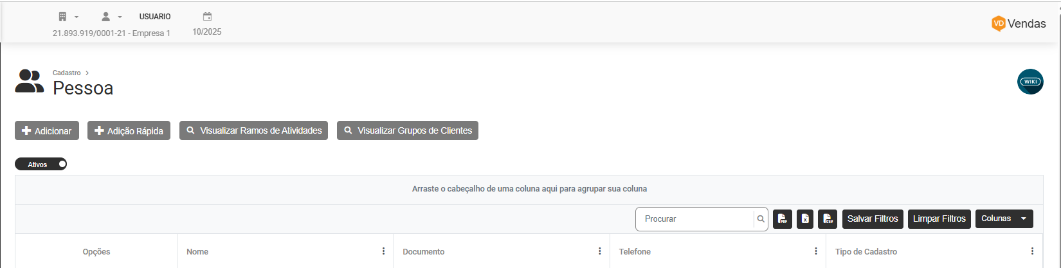Open Telefone column options menu
Screen dimensions: 1061x268
click(x=816, y=251)
